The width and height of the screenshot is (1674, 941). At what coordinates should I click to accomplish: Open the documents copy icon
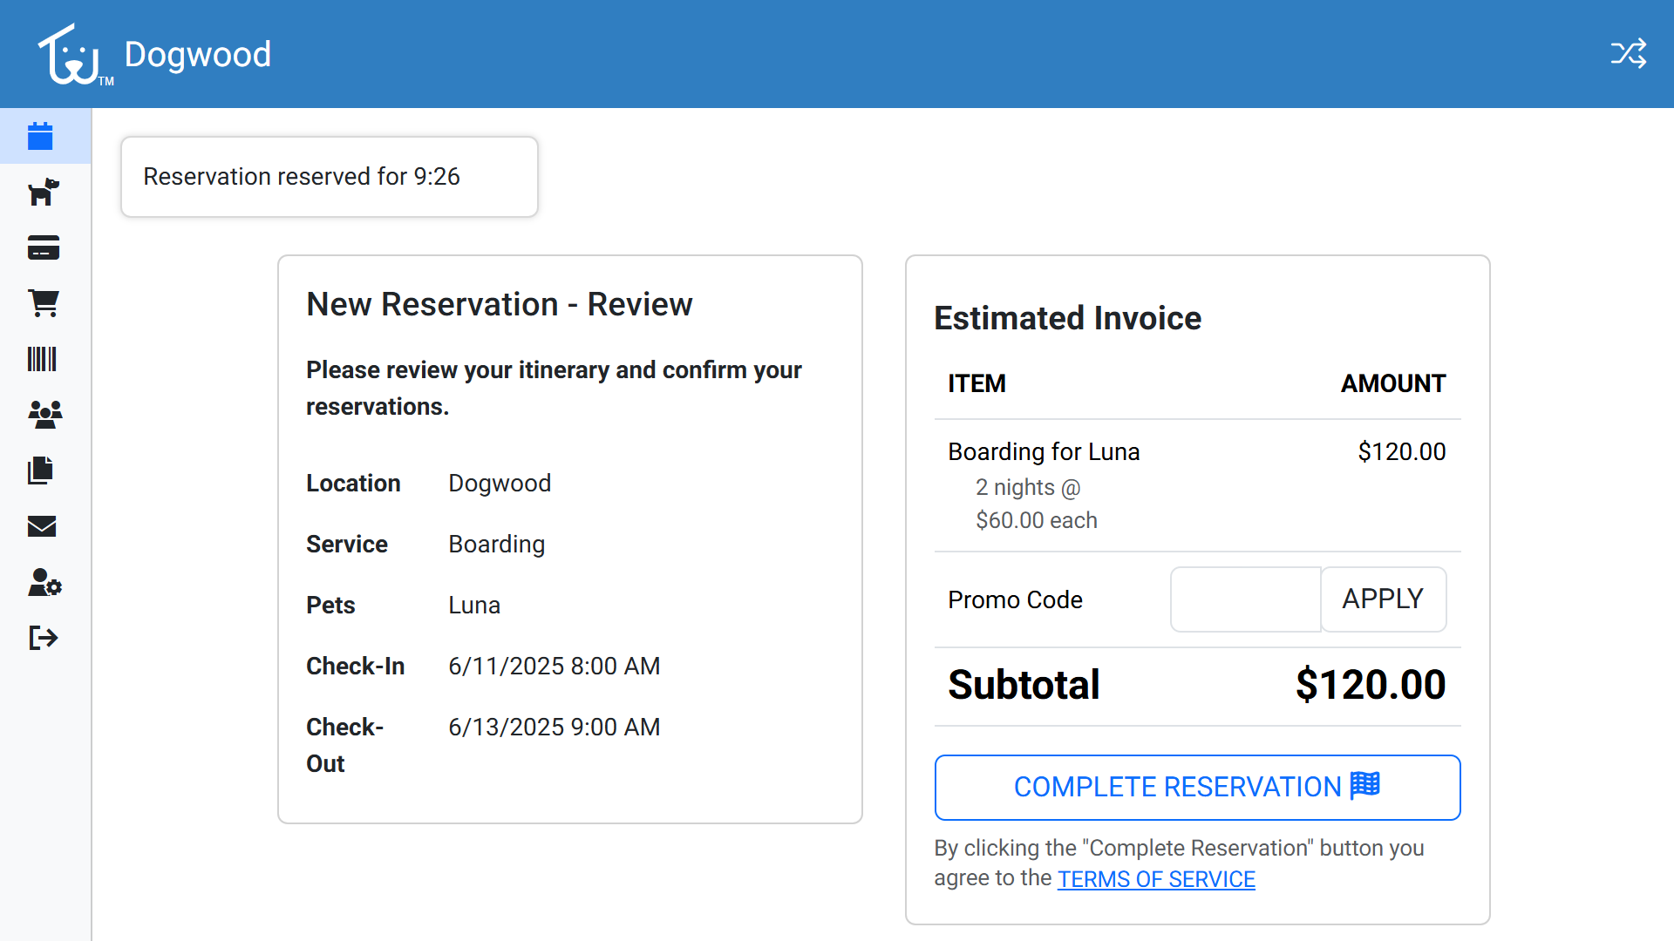(x=41, y=470)
